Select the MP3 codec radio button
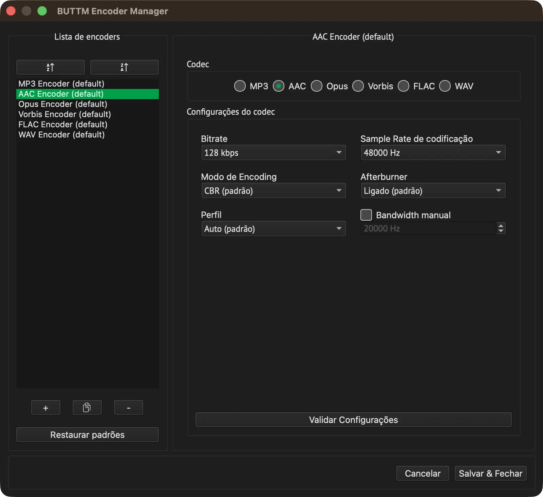The image size is (543, 497). click(x=240, y=86)
